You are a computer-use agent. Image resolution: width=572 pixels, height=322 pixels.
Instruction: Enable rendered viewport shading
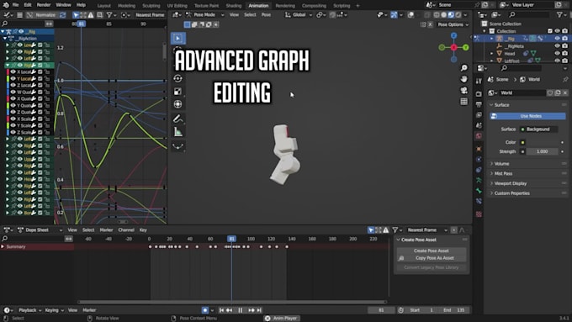coord(458,15)
